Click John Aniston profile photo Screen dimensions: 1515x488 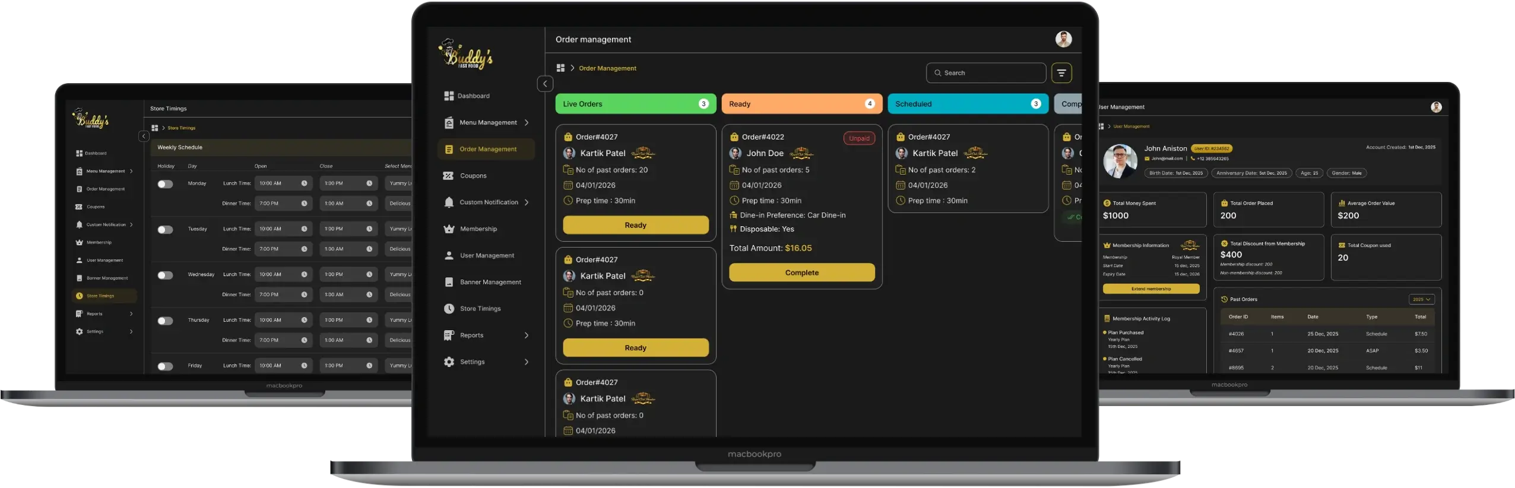(x=1120, y=161)
